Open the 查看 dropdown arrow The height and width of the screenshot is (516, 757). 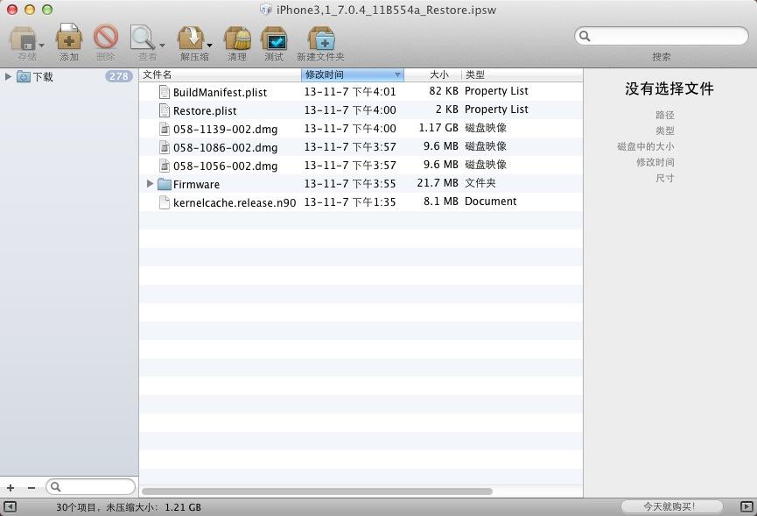click(162, 46)
